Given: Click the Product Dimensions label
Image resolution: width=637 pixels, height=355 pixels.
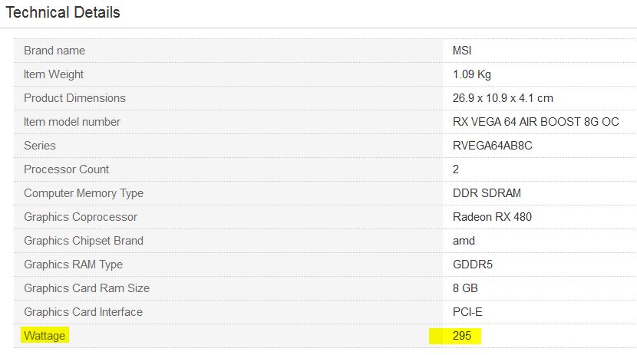Looking at the screenshot, I should coord(74,98).
